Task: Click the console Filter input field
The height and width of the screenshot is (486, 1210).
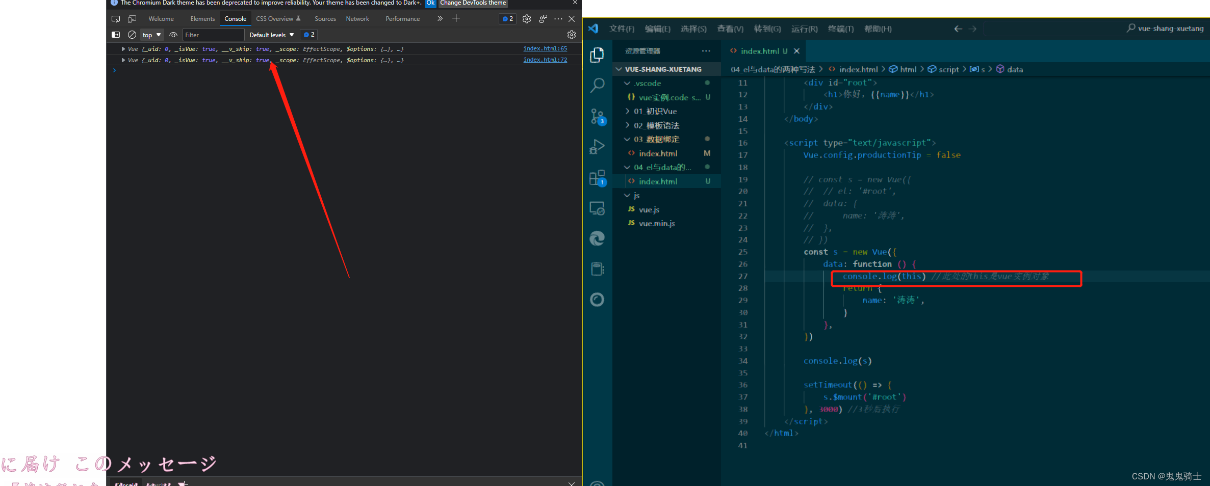Action: click(214, 35)
